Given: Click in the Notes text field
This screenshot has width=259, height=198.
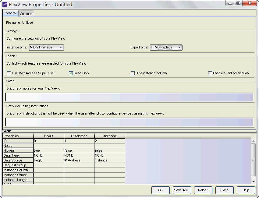Looking at the screenshot, I should (129, 97).
